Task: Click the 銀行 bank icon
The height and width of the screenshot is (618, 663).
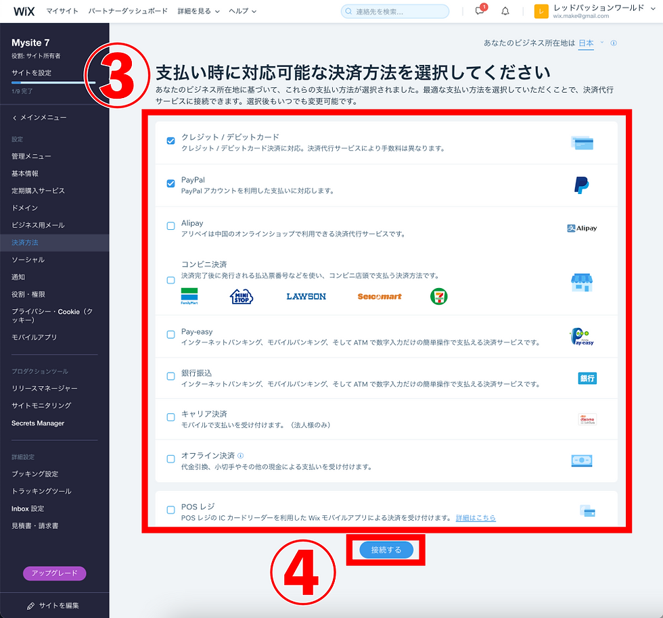Action: click(x=587, y=378)
